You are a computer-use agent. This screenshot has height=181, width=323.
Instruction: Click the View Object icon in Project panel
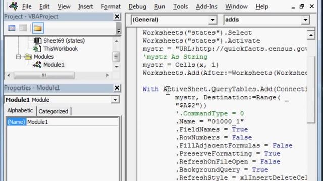(23, 28)
